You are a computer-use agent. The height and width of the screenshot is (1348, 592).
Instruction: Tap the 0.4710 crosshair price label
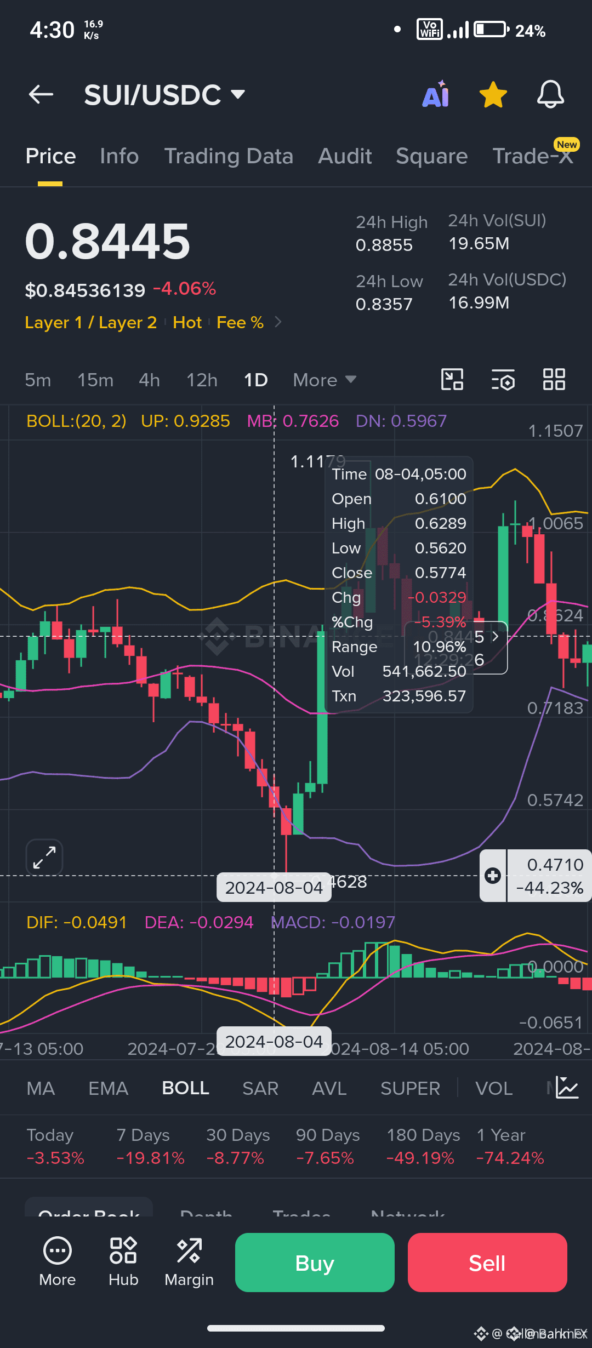tap(549, 876)
